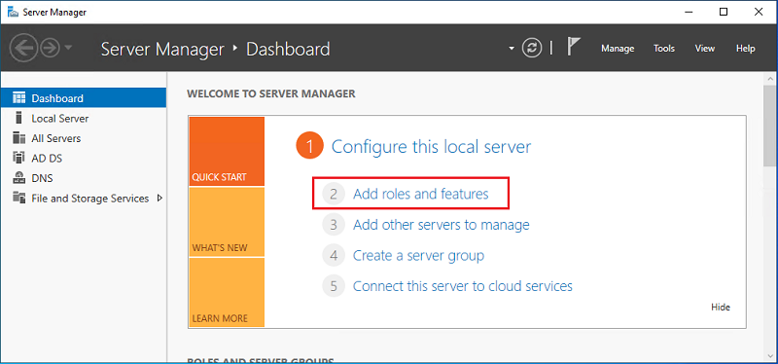Open dropdown arrow left of Refresh
The image size is (778, 364).
click(513, 49)
